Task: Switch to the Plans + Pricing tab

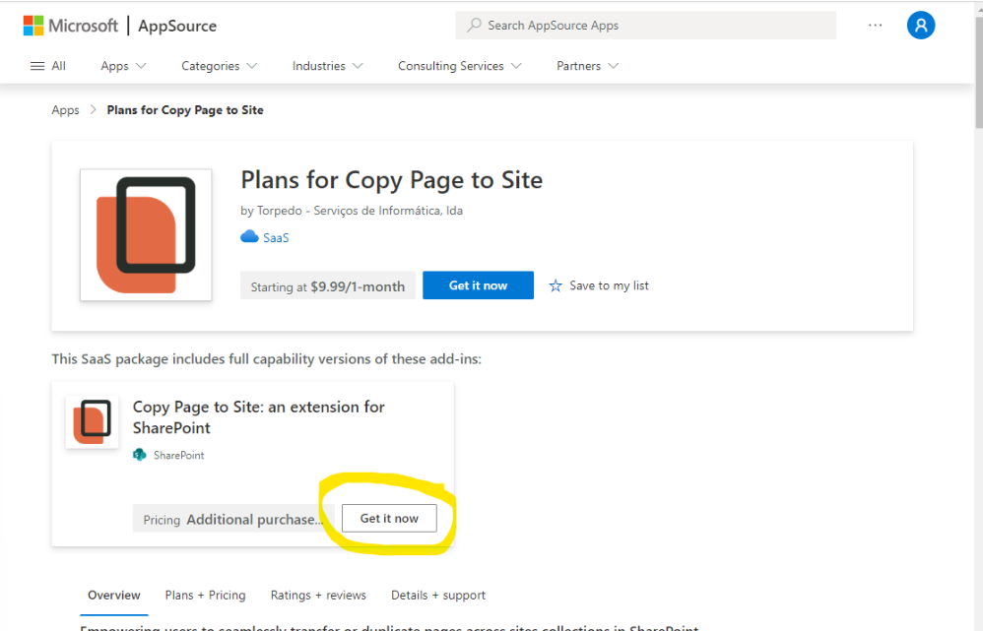Action: [x=205, y=596]
